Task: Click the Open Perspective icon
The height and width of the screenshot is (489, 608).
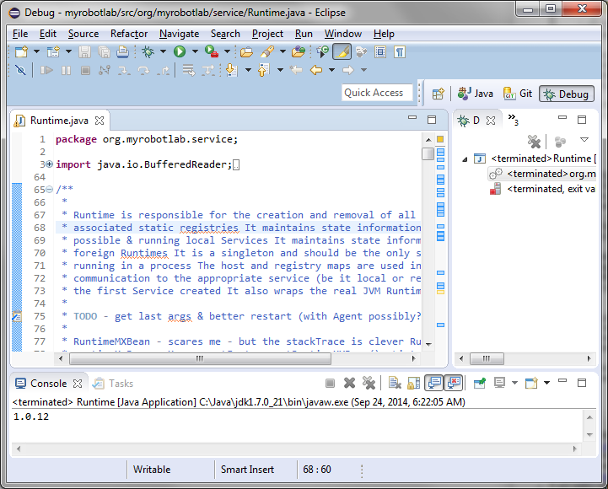Action: (x=439, y=94)
